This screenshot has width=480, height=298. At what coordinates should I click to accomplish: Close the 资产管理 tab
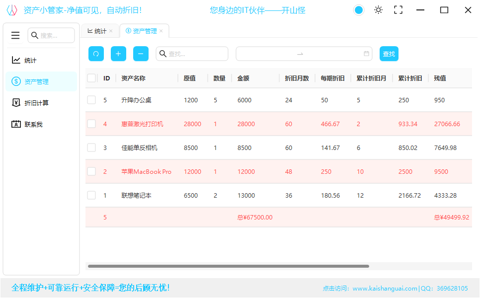(161, 31)
